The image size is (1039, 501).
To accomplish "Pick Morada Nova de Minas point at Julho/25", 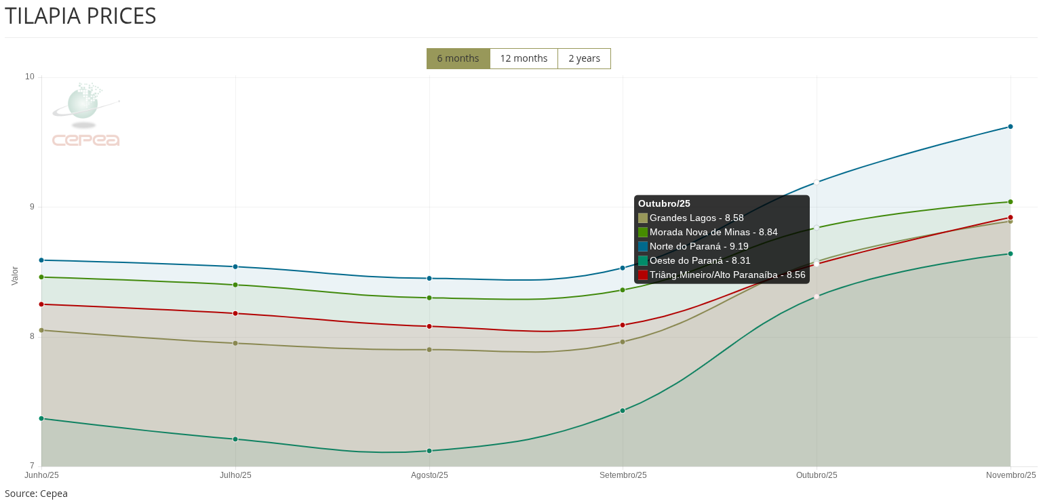I will 235,285.
